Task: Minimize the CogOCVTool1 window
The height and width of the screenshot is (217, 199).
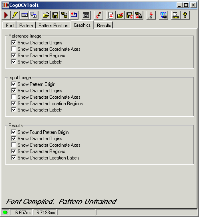Action: [x=179, y=5]
